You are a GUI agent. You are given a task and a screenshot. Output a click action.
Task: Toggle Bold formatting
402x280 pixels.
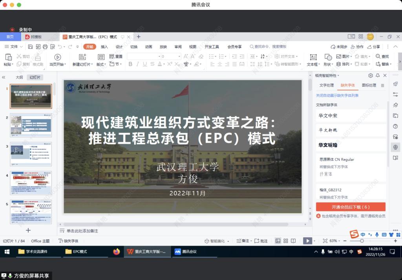point(130,64)
